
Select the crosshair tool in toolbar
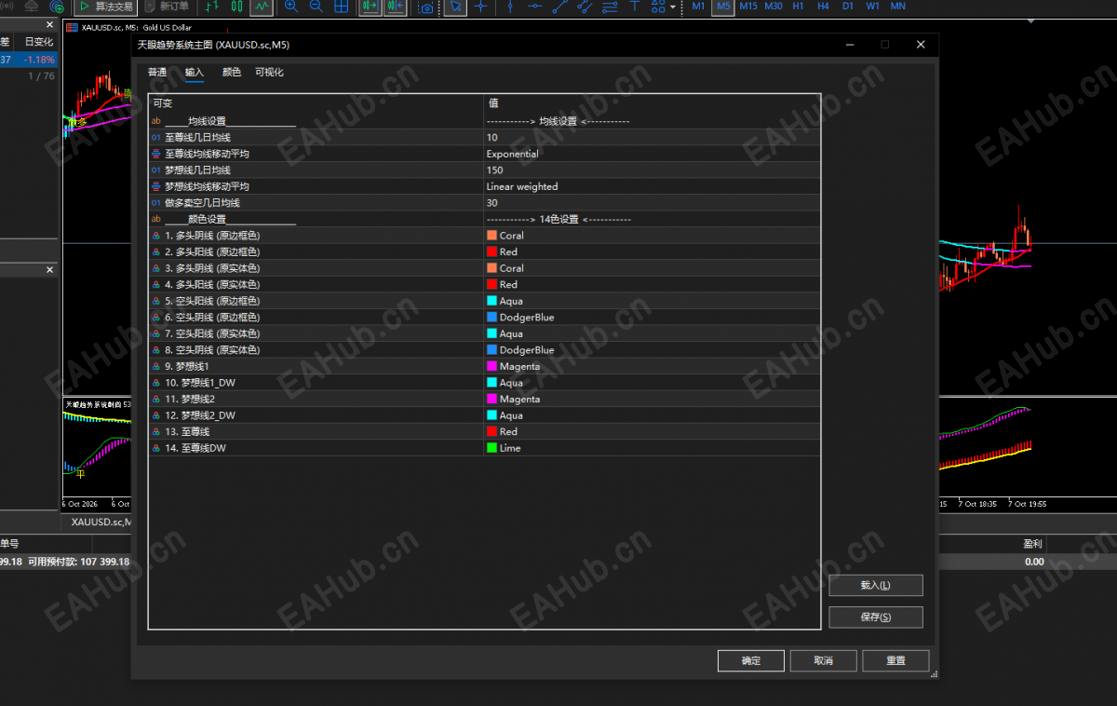[x=480, y=7]
